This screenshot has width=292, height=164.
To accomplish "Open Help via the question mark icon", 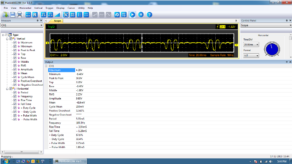I will click(149, 15).
